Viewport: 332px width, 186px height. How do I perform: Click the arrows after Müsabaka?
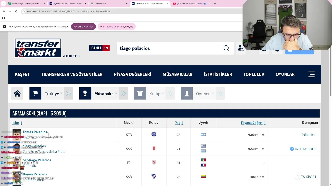point(123,94)
